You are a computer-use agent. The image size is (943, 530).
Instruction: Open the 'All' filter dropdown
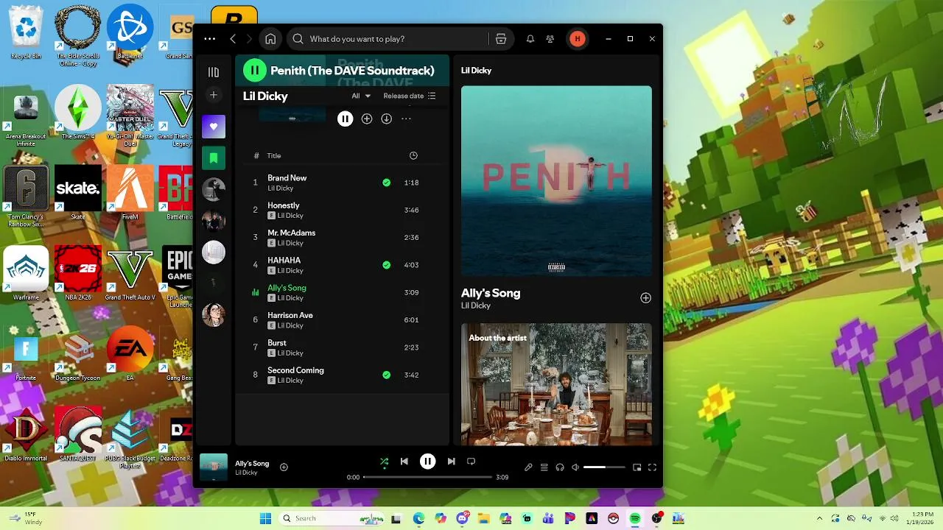click(361, 96)
